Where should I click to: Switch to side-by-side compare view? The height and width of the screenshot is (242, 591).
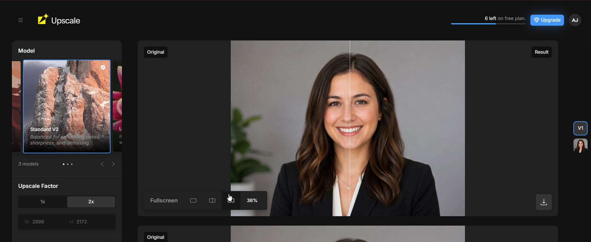tap(231, 200)
